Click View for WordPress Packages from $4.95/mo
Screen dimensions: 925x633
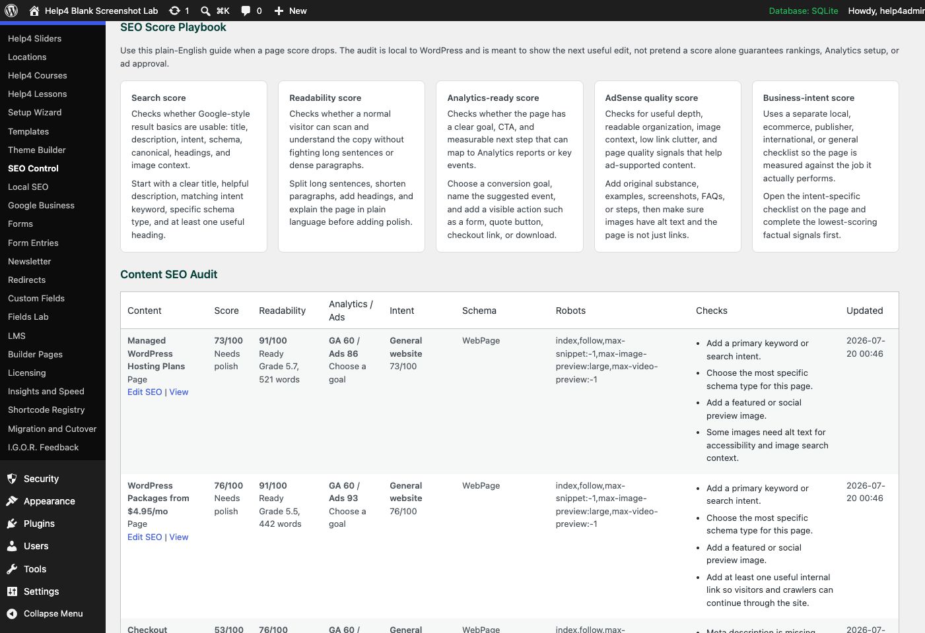tap(179, 537)
